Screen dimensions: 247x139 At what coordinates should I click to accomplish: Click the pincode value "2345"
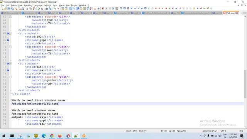click(63, 77)
